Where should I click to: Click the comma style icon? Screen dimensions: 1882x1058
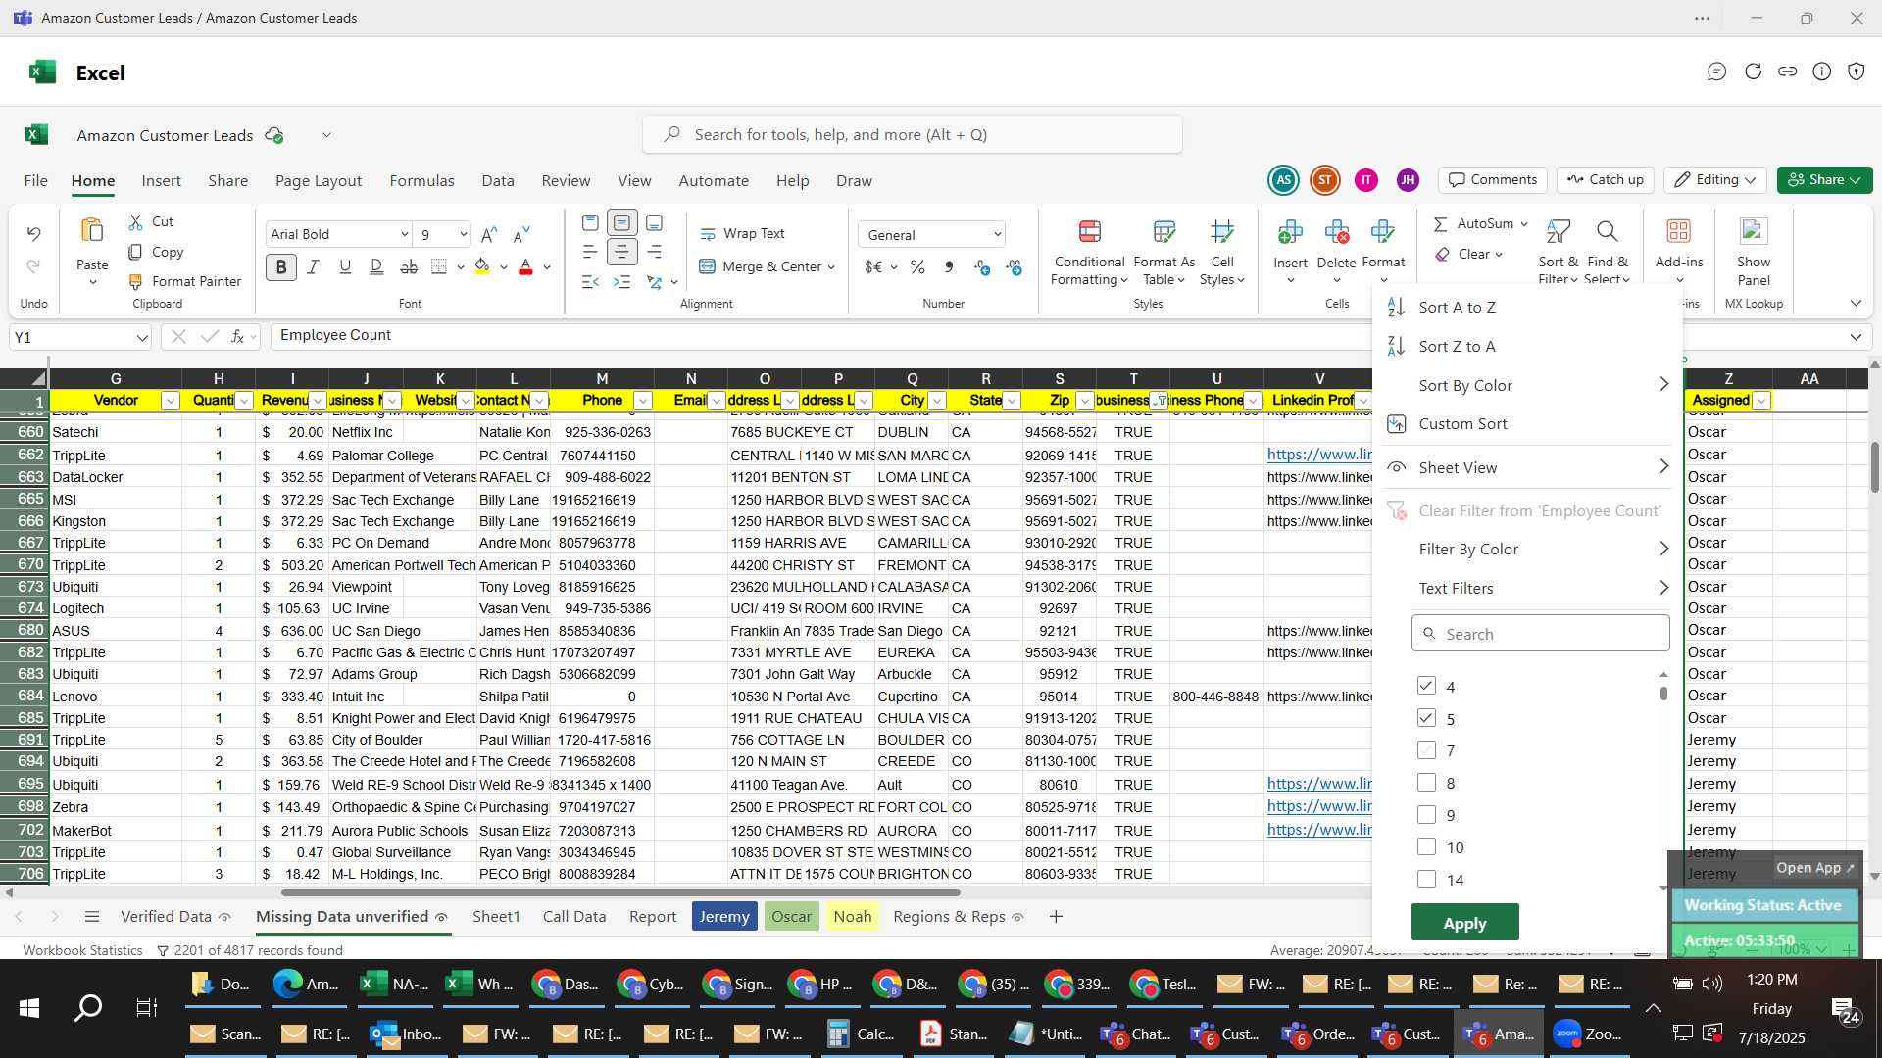949,266
